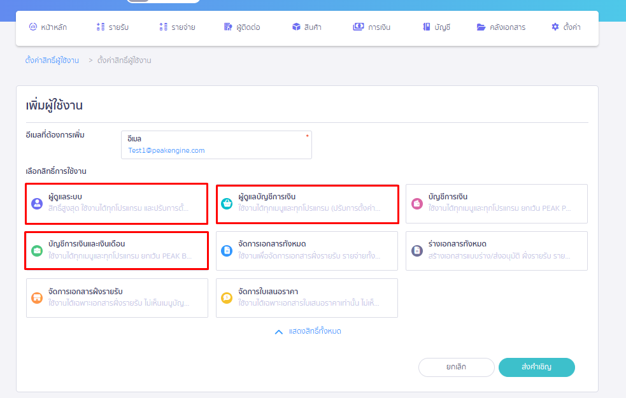This screenshot has width=626, height=398.
Task: Click the อีเมล input field
Action: (x=216, y=150)
